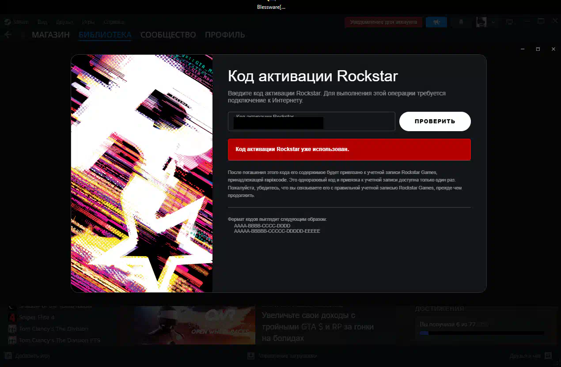Click the friends chat icon in the footer
This screenshot has height=367, width=561.
[548, 356]
